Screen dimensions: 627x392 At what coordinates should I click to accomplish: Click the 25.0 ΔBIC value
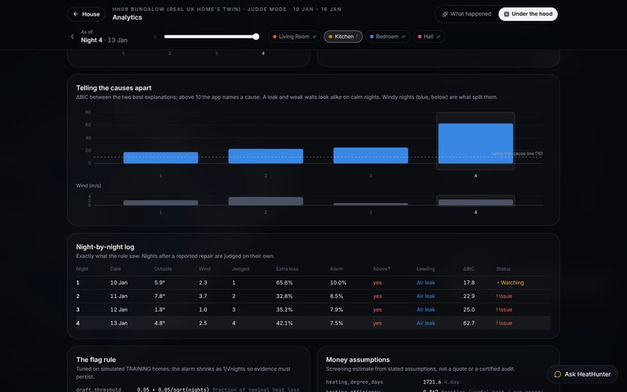click(469, 310)
